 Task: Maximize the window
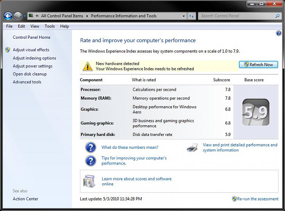261,4
